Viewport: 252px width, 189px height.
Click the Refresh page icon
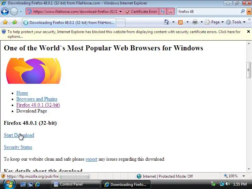pos(163,12)
